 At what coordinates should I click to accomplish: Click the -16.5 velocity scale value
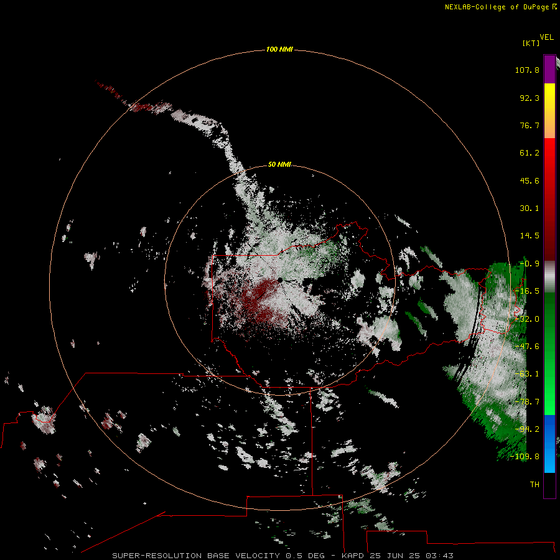pyautogui.click(x=527, y=291)
